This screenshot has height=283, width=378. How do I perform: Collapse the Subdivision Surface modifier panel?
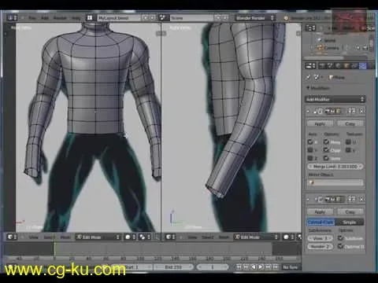[308, 200]
